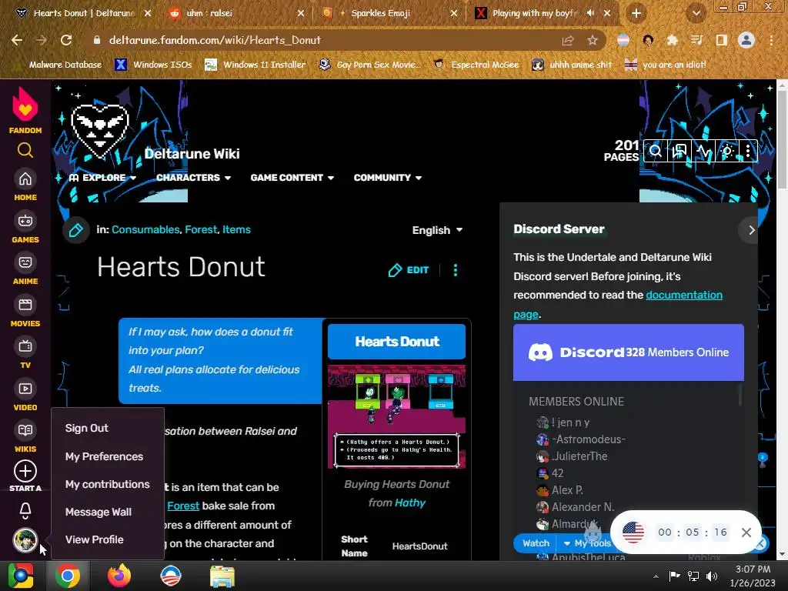
Task: Open My contributions from the user menu
Action: 108,484
